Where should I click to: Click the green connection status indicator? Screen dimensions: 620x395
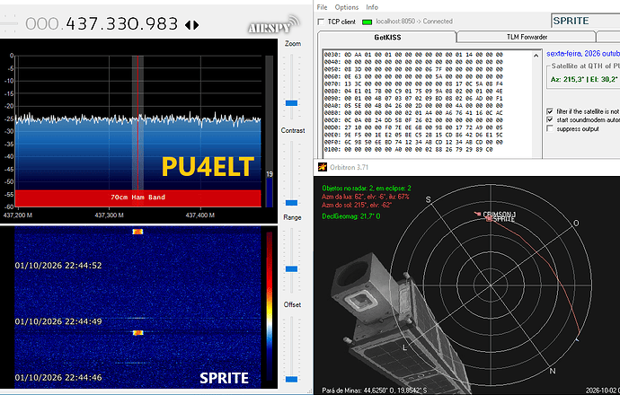tap(367, 22)
